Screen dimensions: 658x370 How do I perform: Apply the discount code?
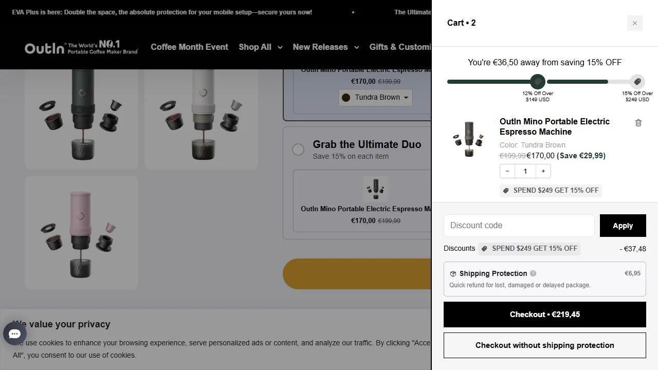pos(623,226)
